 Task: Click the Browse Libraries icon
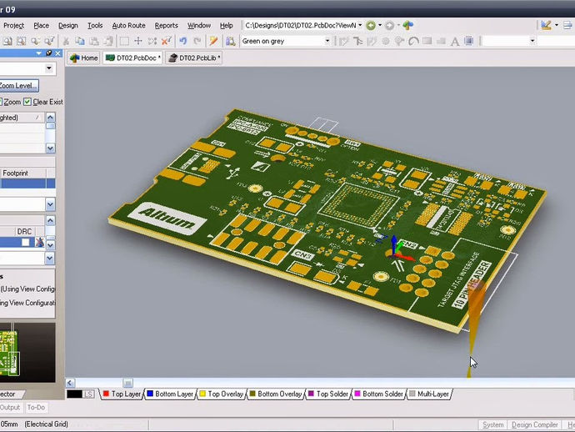tap(230, 41)
